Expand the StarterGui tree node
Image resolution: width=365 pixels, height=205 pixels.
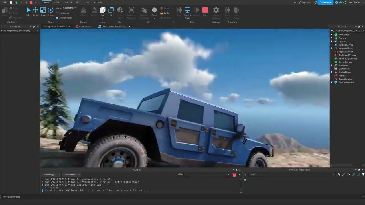tap(332, 65)
